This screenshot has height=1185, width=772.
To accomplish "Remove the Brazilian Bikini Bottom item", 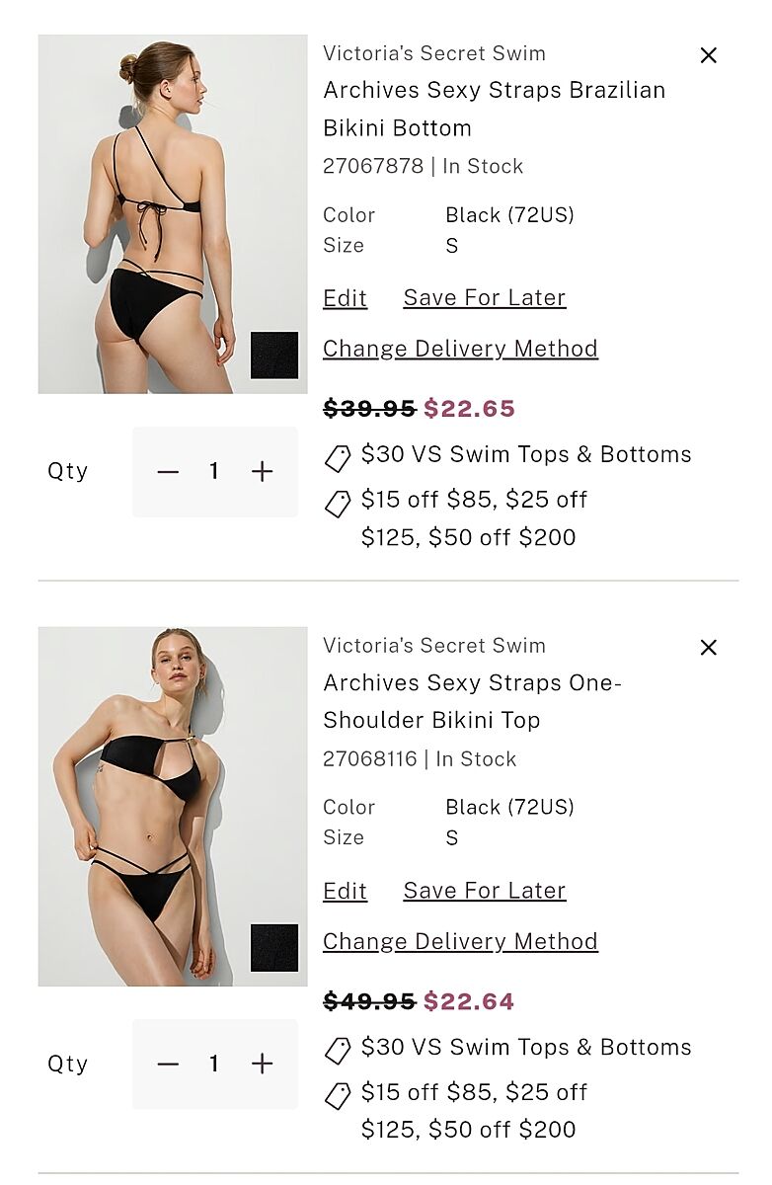I will point(708,56).
